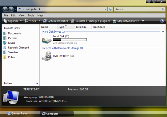Open the Tools menu
Image resolution: width=167 pixels, height=117 pixels.
[31, 15]
